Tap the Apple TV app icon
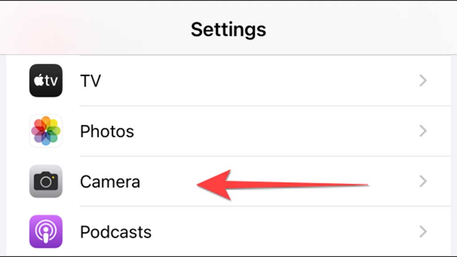 pyautogui.click(x=46, y=81)
